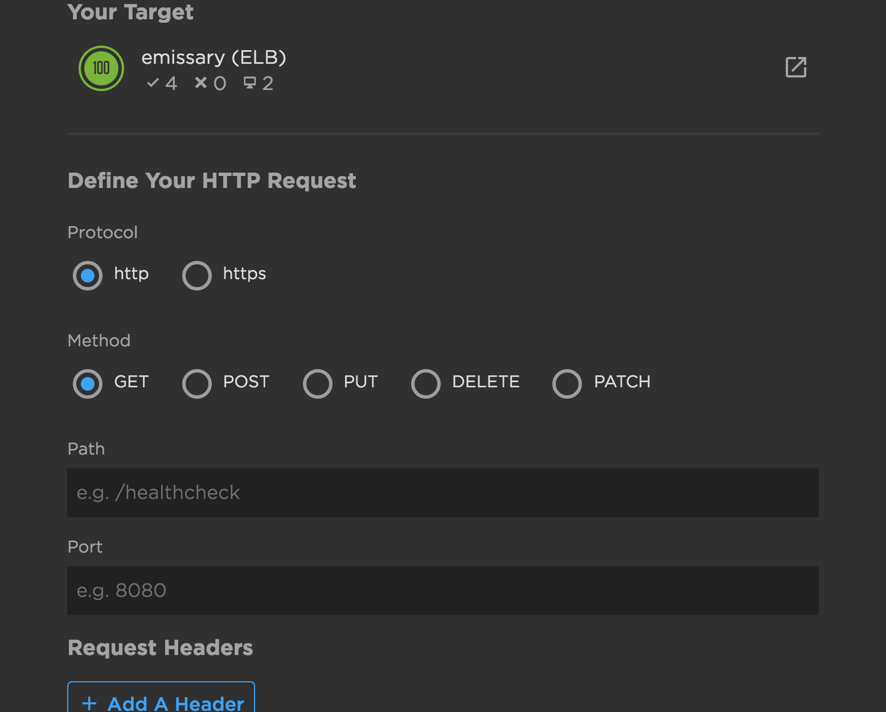Screen dimensions: 886x712
Task: Select the https protocol option
Action: tap(197, 276)
